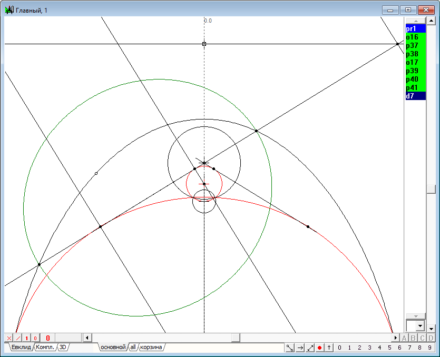Select digit 6 in number bar

pos(399,348)
